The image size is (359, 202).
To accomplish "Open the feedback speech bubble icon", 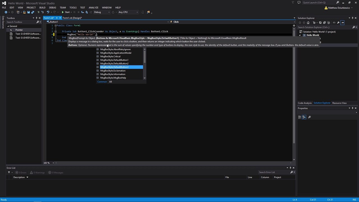I will 299,3.
